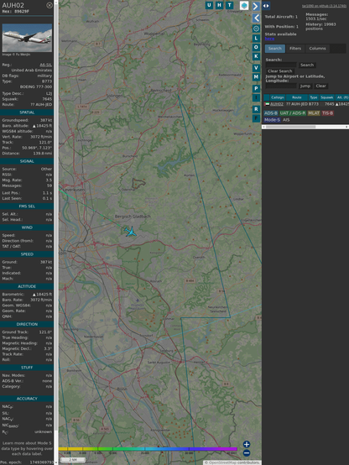
Task: Zoom out with the minus button
Action: (x=247, y=453)
